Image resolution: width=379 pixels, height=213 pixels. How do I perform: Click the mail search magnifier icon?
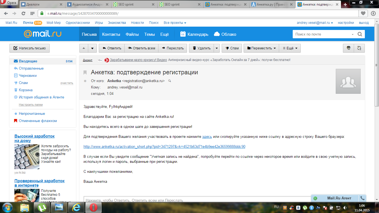point(360,34)
